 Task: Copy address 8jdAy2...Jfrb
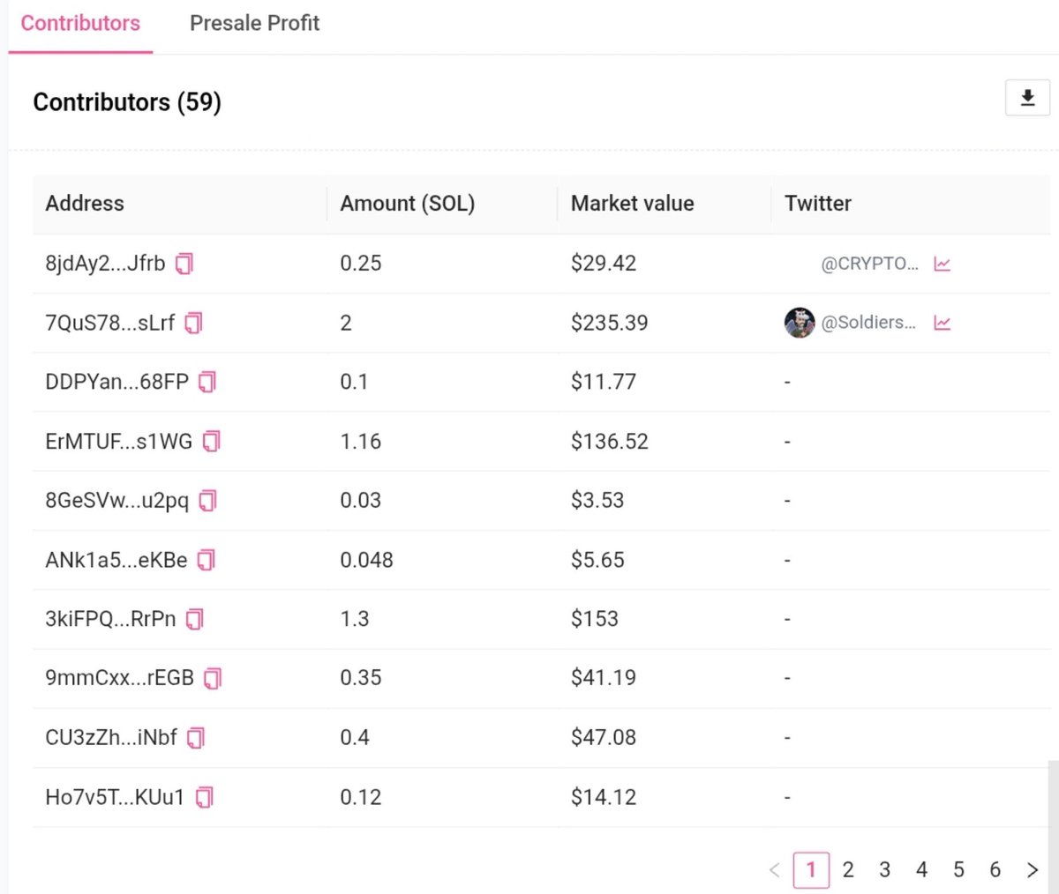184,264
